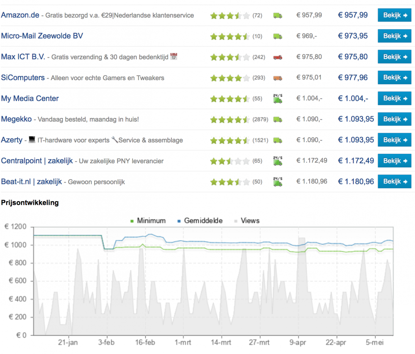Click Bekijk button in My Media Center row
Viewport: 415px width, 354px height.
coord(394,98)
